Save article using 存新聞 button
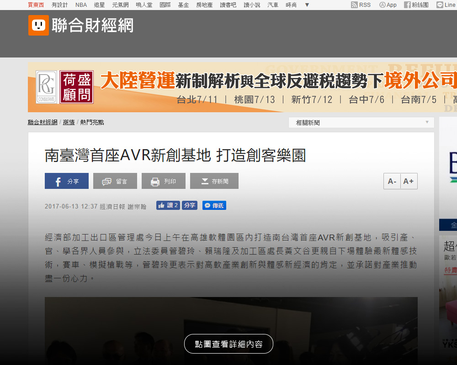457x365 pixels. point(214,181)
